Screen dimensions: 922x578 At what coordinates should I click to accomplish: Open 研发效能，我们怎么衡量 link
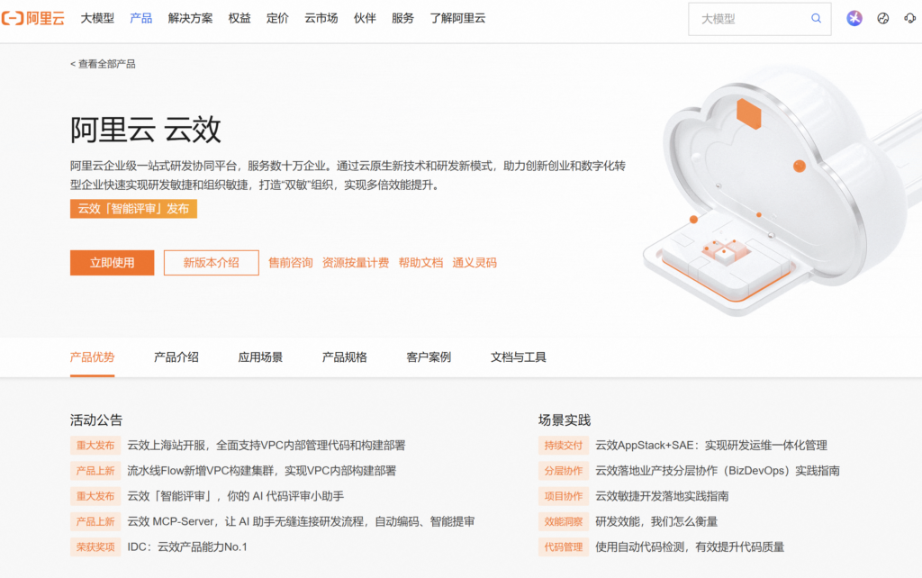(656, 521)
